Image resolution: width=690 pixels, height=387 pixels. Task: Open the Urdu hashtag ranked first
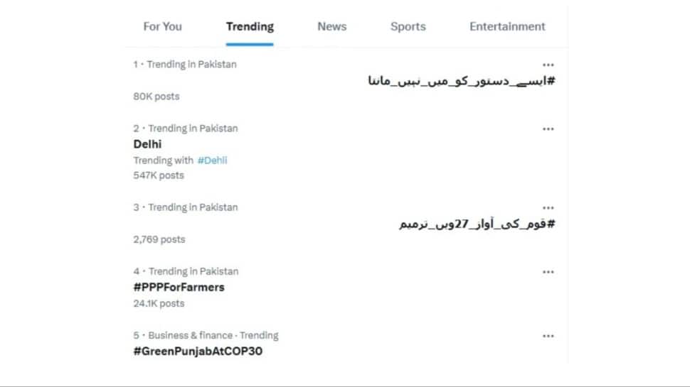click(460, 80)
